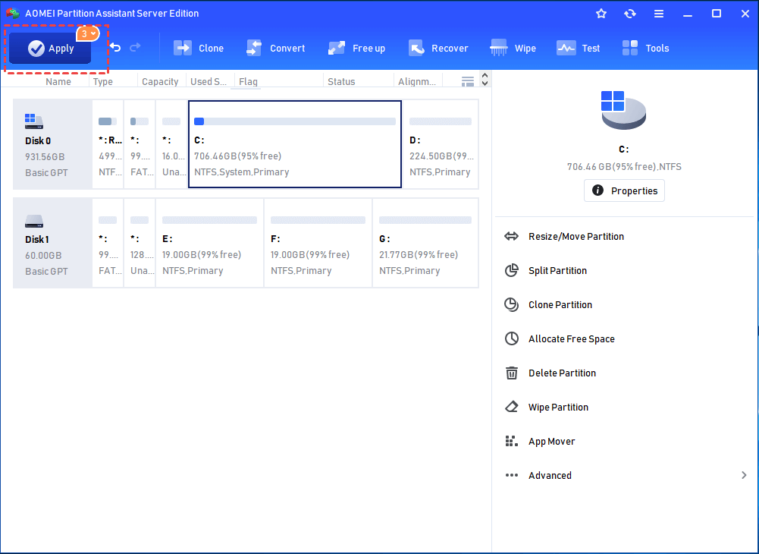The height and width of the screenshot is (554, 759).
Task: Click the refresh icon in title bar
Action: pos(630,14)
